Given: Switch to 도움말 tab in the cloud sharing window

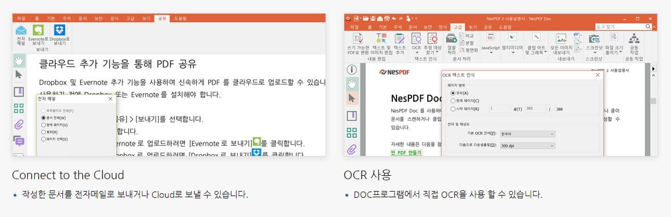Looking at the screenshot, I should point(180,18).
